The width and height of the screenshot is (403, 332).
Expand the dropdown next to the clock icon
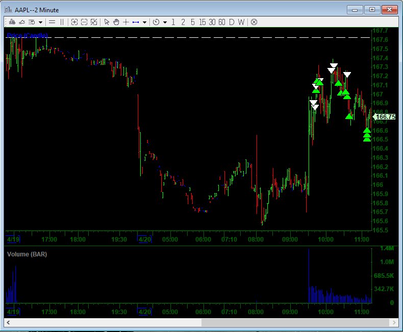pyautogui.click(x=165, y=22)
